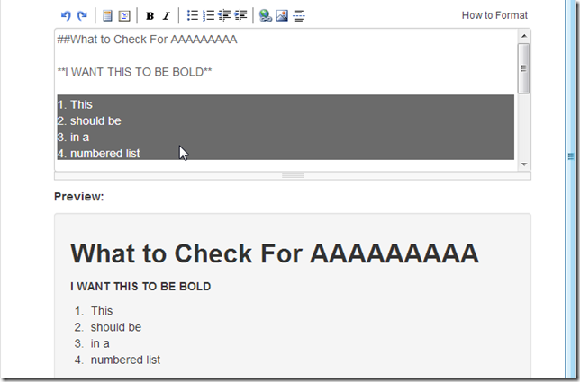
Task: Toggle italic formatting
Action: [x=166, y=15]
